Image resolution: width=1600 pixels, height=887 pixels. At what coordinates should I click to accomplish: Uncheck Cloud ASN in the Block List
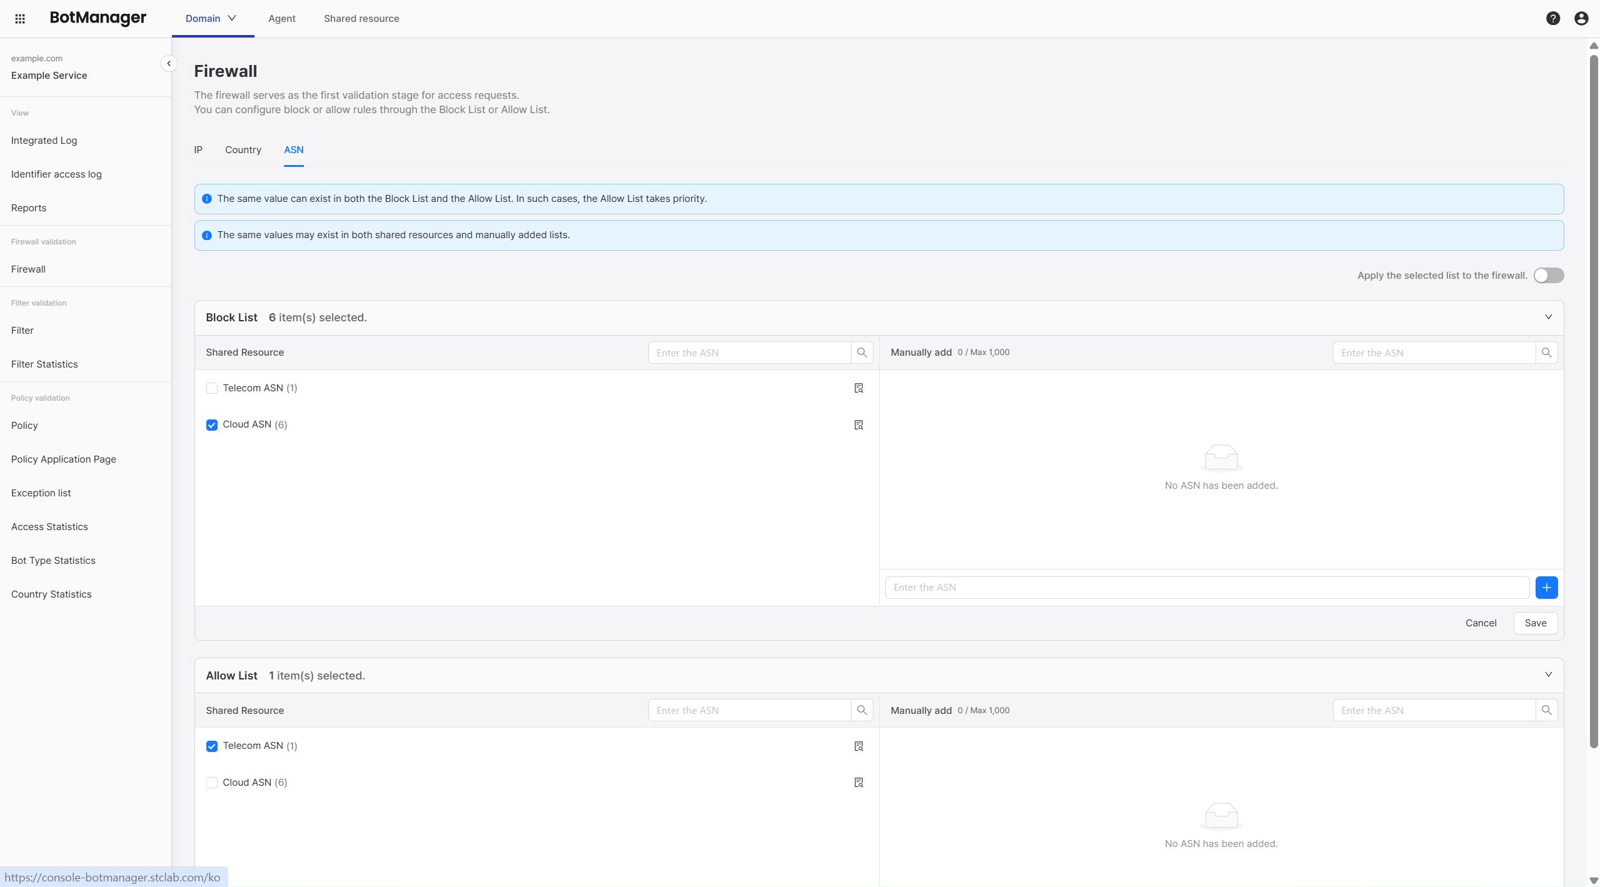pos(212,425)
